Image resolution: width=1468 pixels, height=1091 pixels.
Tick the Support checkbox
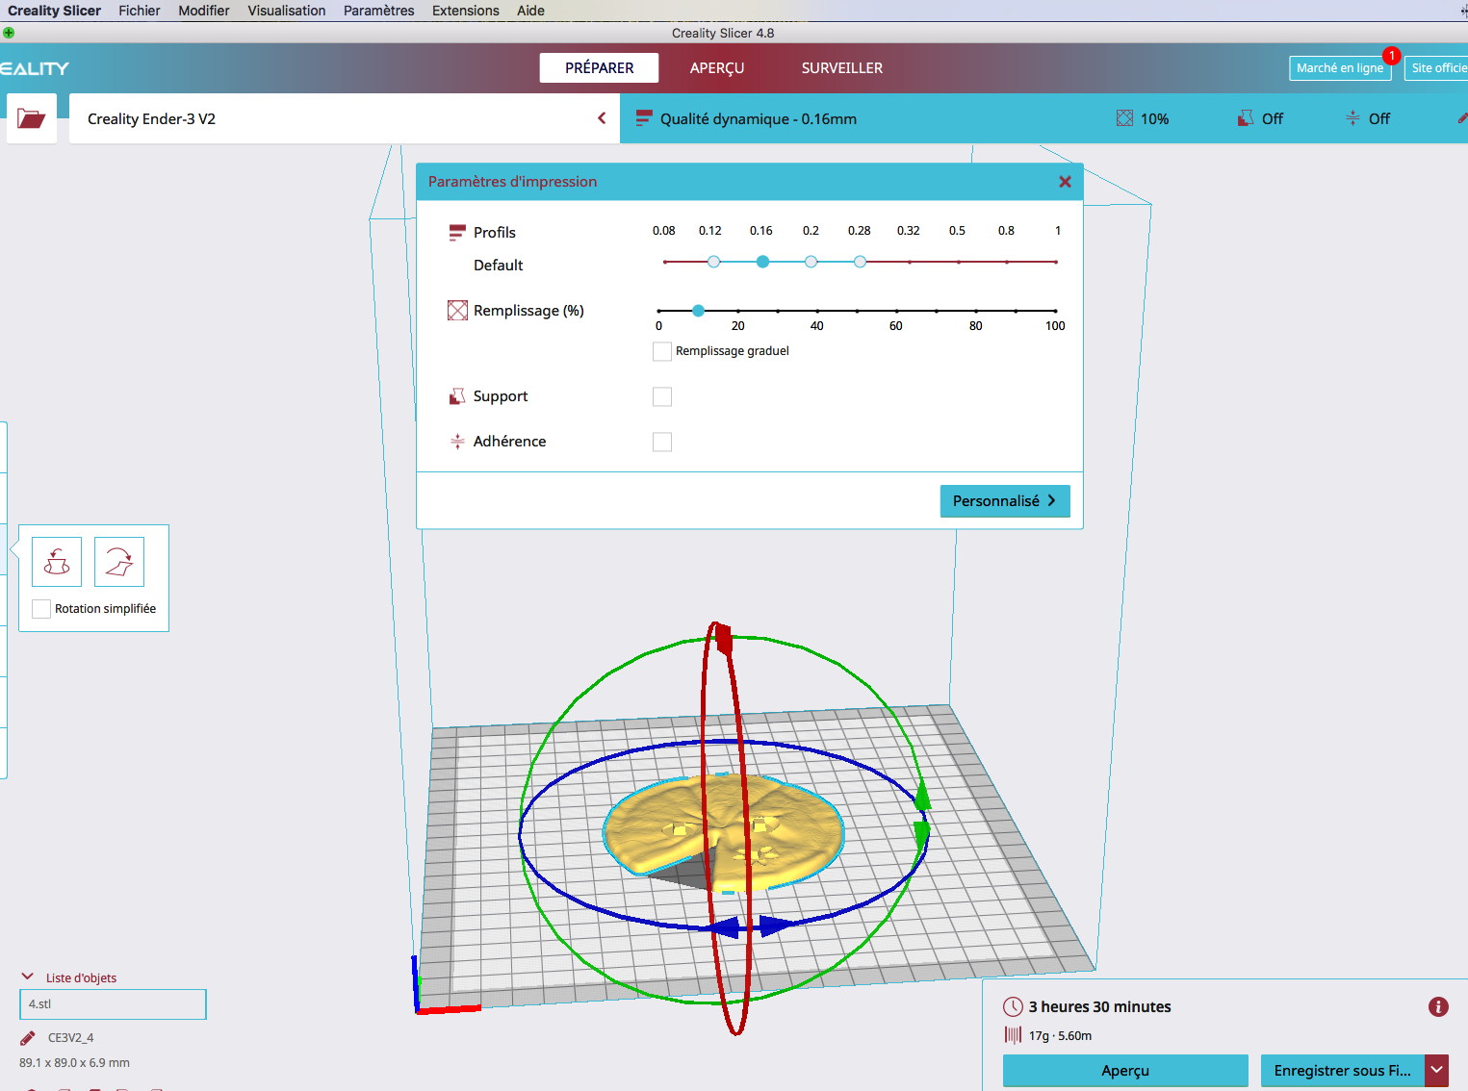pos(662,396)
